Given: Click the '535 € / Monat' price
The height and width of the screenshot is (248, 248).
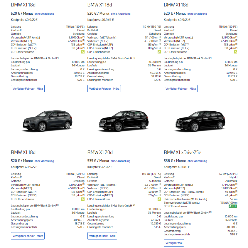Looking at the screenshot, I should tap(98, 161).
